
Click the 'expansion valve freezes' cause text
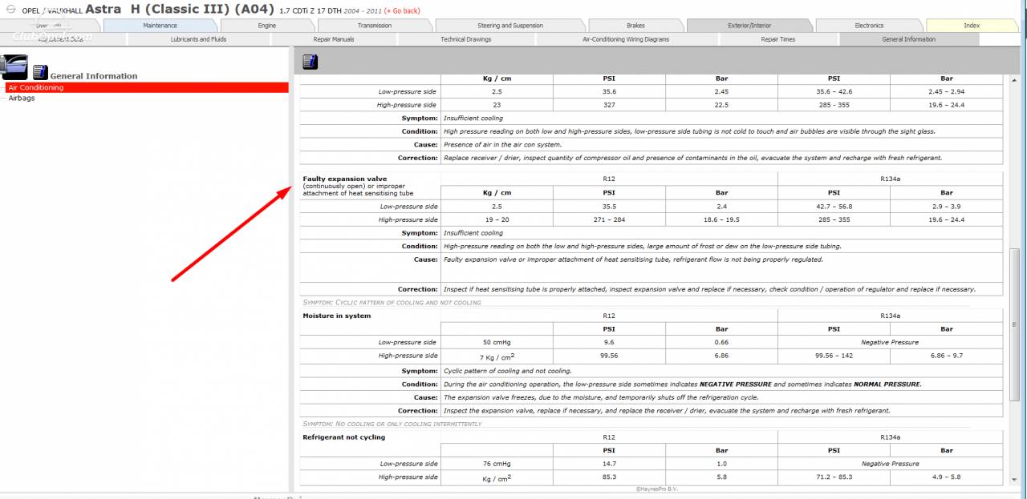coord(600,397)
